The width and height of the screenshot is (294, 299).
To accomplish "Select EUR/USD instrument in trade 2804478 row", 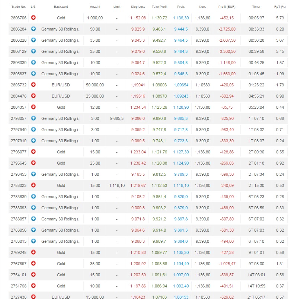I will (61, 96).
